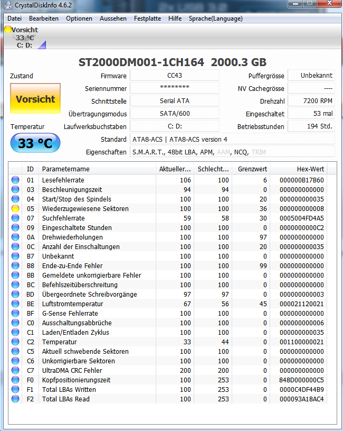
Task: Click status icon for Beschleunigungszeit row
Action: coord(15,189)
